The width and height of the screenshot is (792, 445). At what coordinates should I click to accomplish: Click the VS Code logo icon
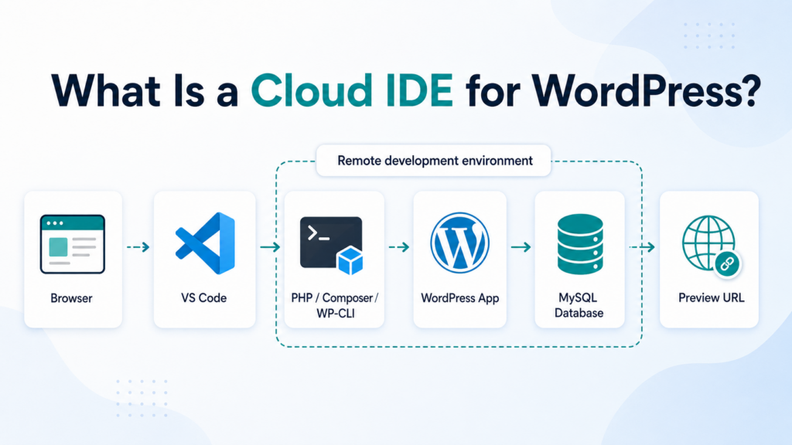pyautogui.click(x=205, y=243)
